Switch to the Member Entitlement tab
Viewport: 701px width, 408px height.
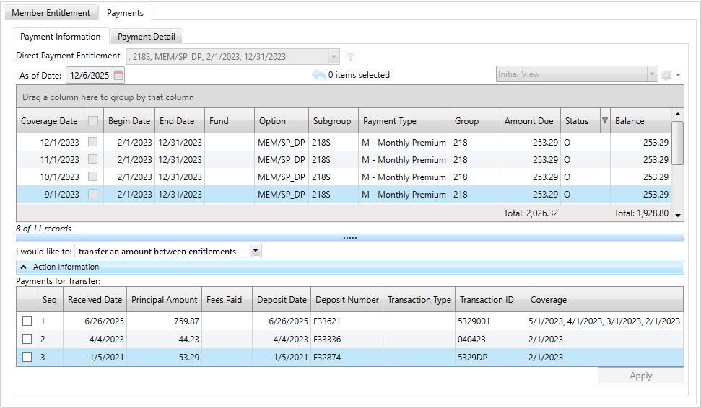51,13
